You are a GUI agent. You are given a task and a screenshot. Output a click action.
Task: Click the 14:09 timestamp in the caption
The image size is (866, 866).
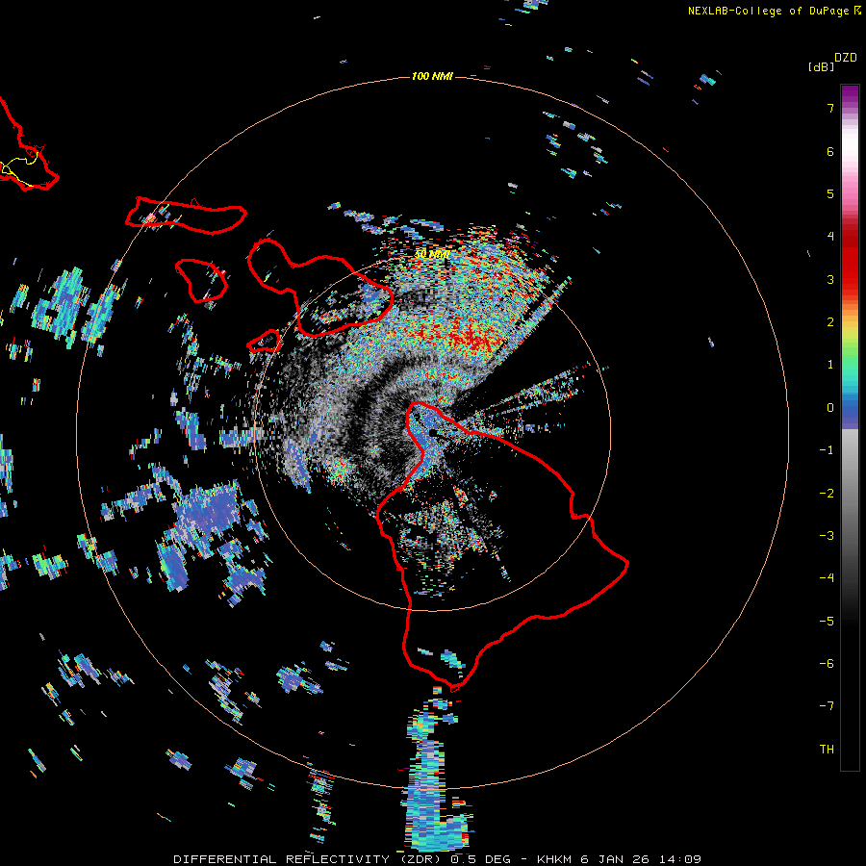(x=680, y=859)
